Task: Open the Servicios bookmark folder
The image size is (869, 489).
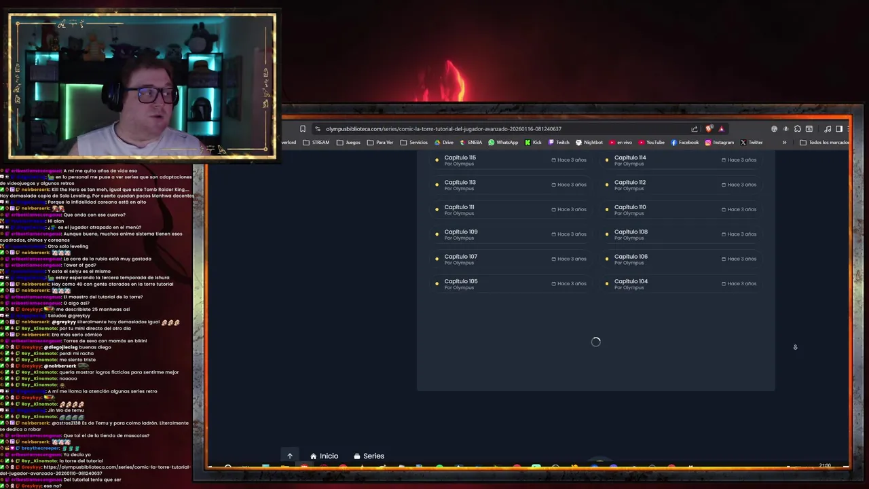Action: tap(414, 143)
